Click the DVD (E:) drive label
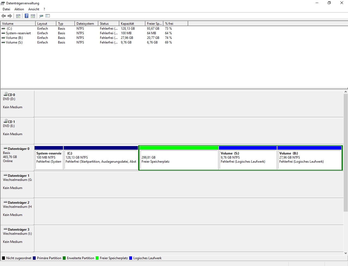The width and height of the screenshot is (348, 266). [9, 126]
